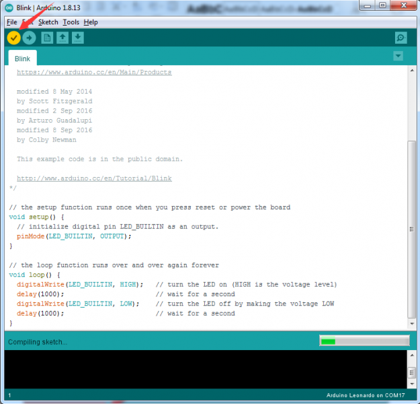Click the console scrollbar down arrow
This screenshot has width=420, height=404.
(412, 384)
